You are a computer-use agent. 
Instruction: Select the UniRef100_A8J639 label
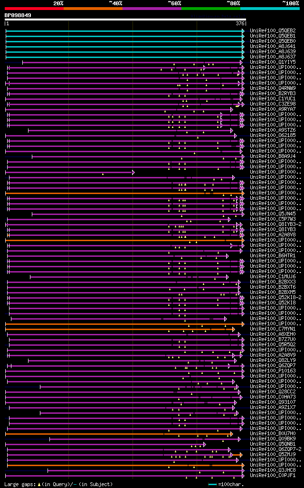273,51
